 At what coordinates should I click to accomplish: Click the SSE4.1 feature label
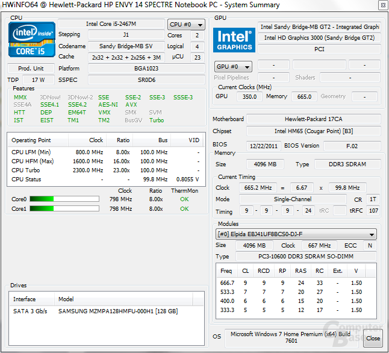[49, 105]
